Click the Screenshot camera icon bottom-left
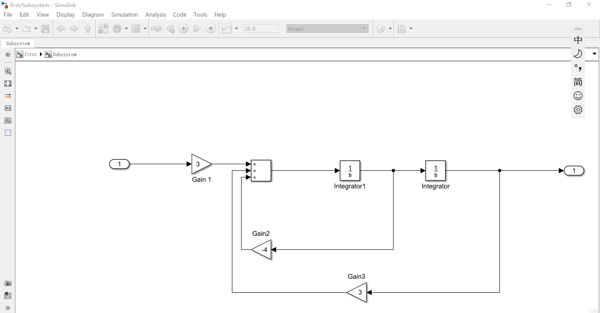This screenshot has width=600, height=313. (8, 284)
